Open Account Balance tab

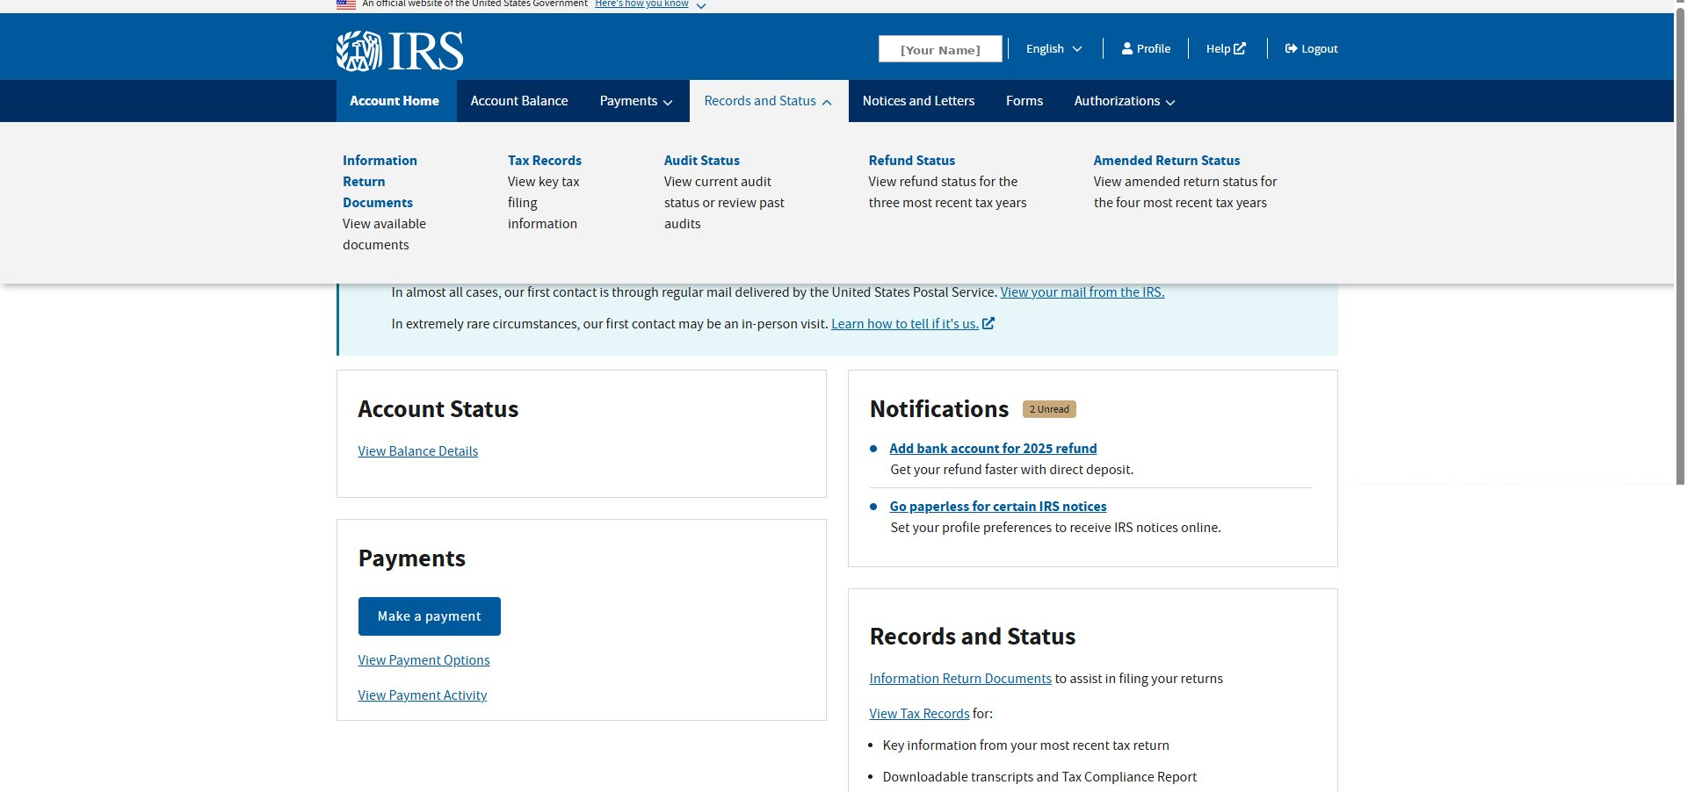coord(519,101)
